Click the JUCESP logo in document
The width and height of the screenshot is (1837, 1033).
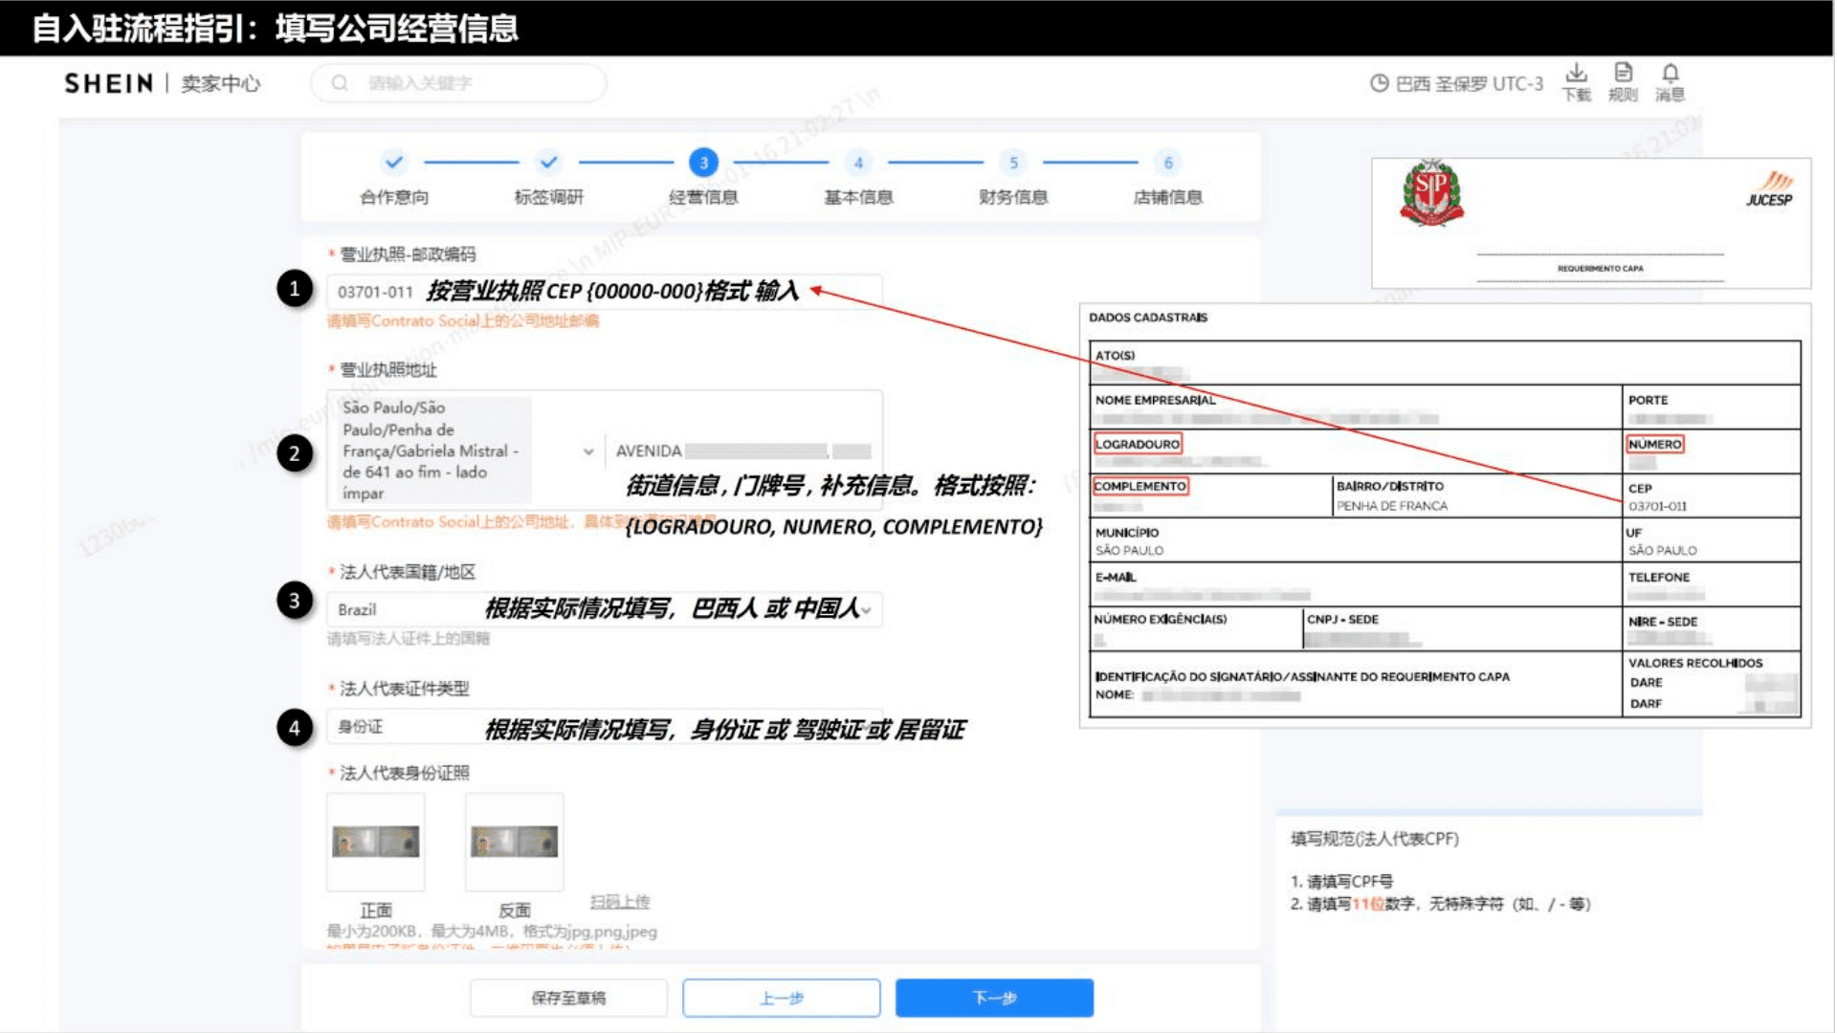(x=1770, y=189)
